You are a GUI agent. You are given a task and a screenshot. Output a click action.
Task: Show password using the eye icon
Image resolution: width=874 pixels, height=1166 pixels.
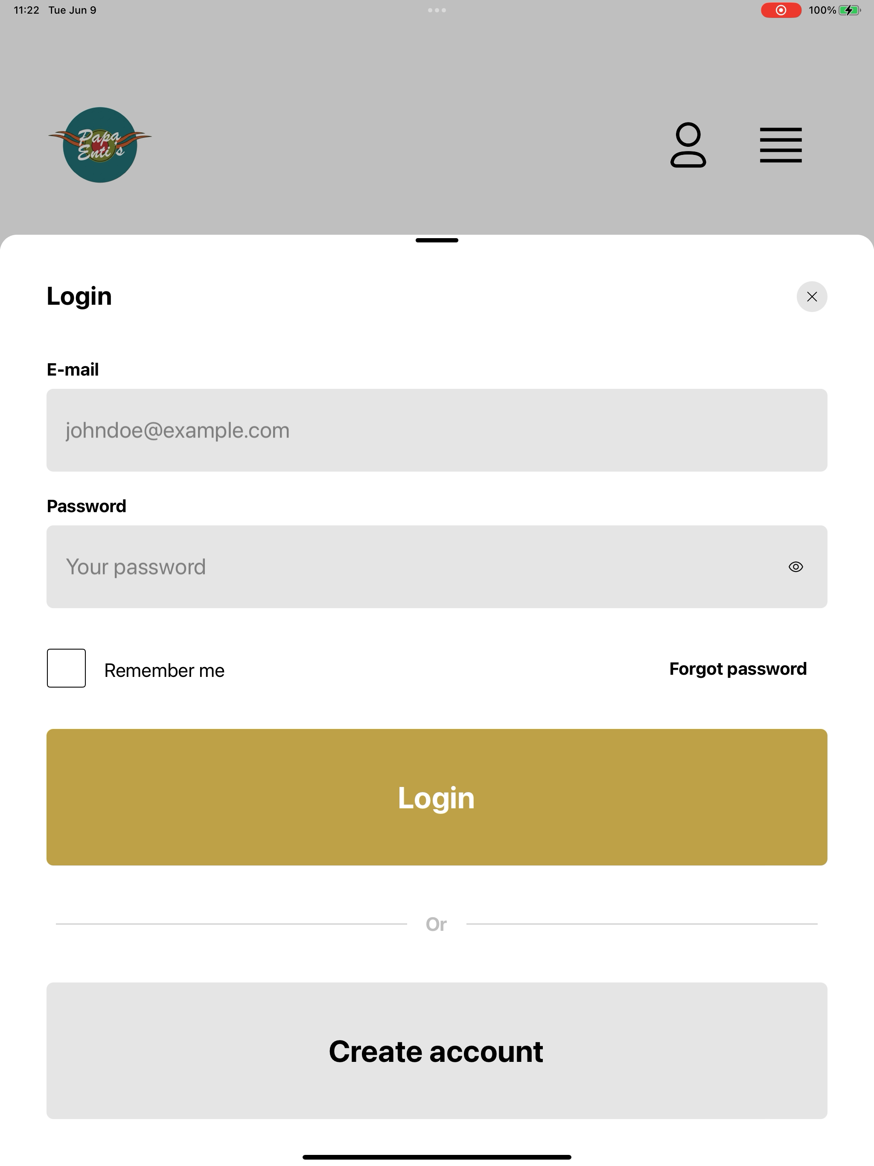795,567
